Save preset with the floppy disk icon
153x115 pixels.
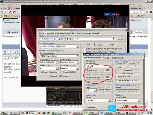tap(118, 39)
